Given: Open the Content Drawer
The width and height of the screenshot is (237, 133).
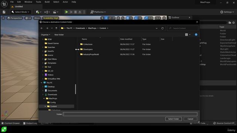Looking at the screenshot, I should 11,123.
